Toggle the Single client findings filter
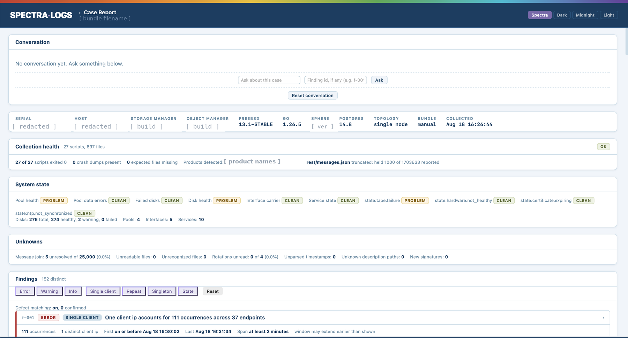The width and height of the screenshot is (628, 338). point(103,291)
